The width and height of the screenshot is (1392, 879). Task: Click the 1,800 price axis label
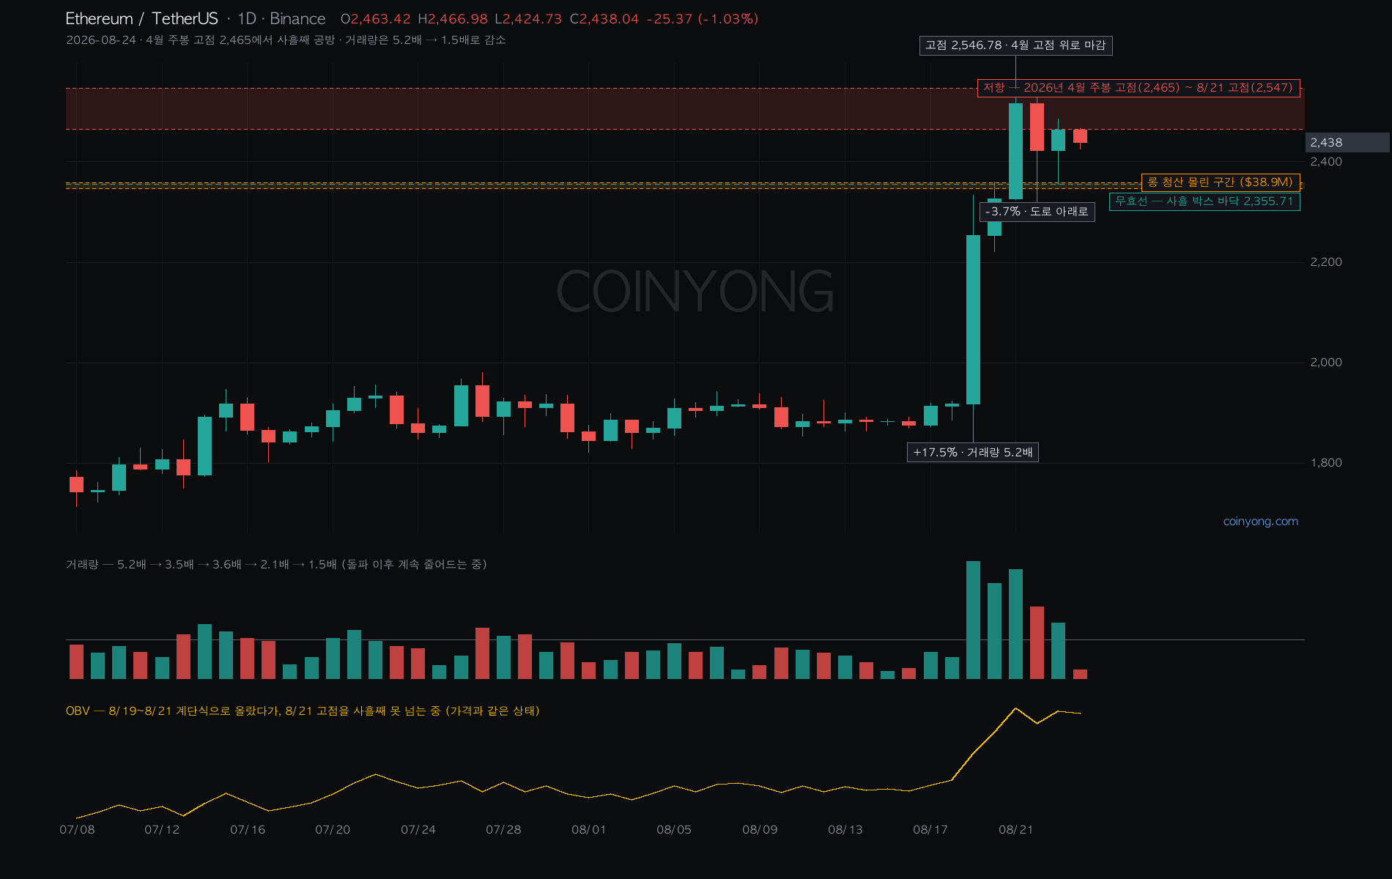[x=1326, y=462]
